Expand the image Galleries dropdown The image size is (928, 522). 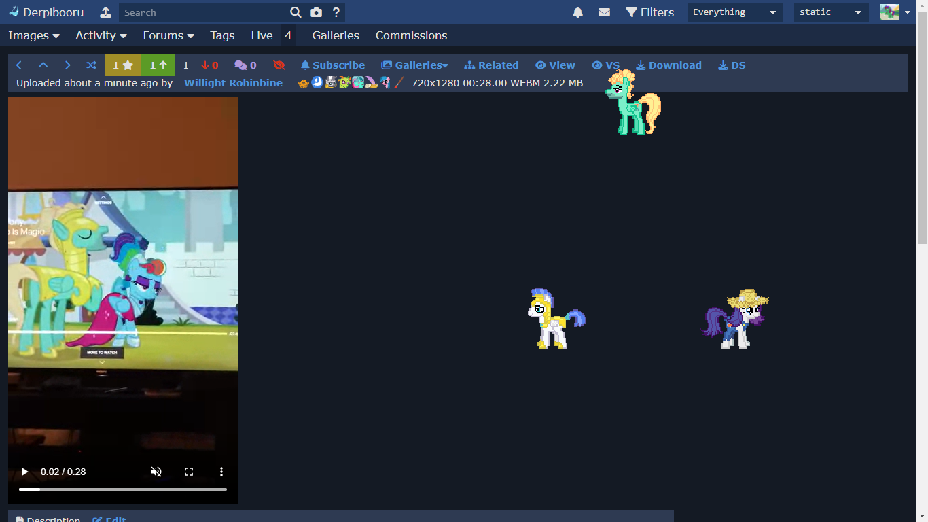click(414, 65)
